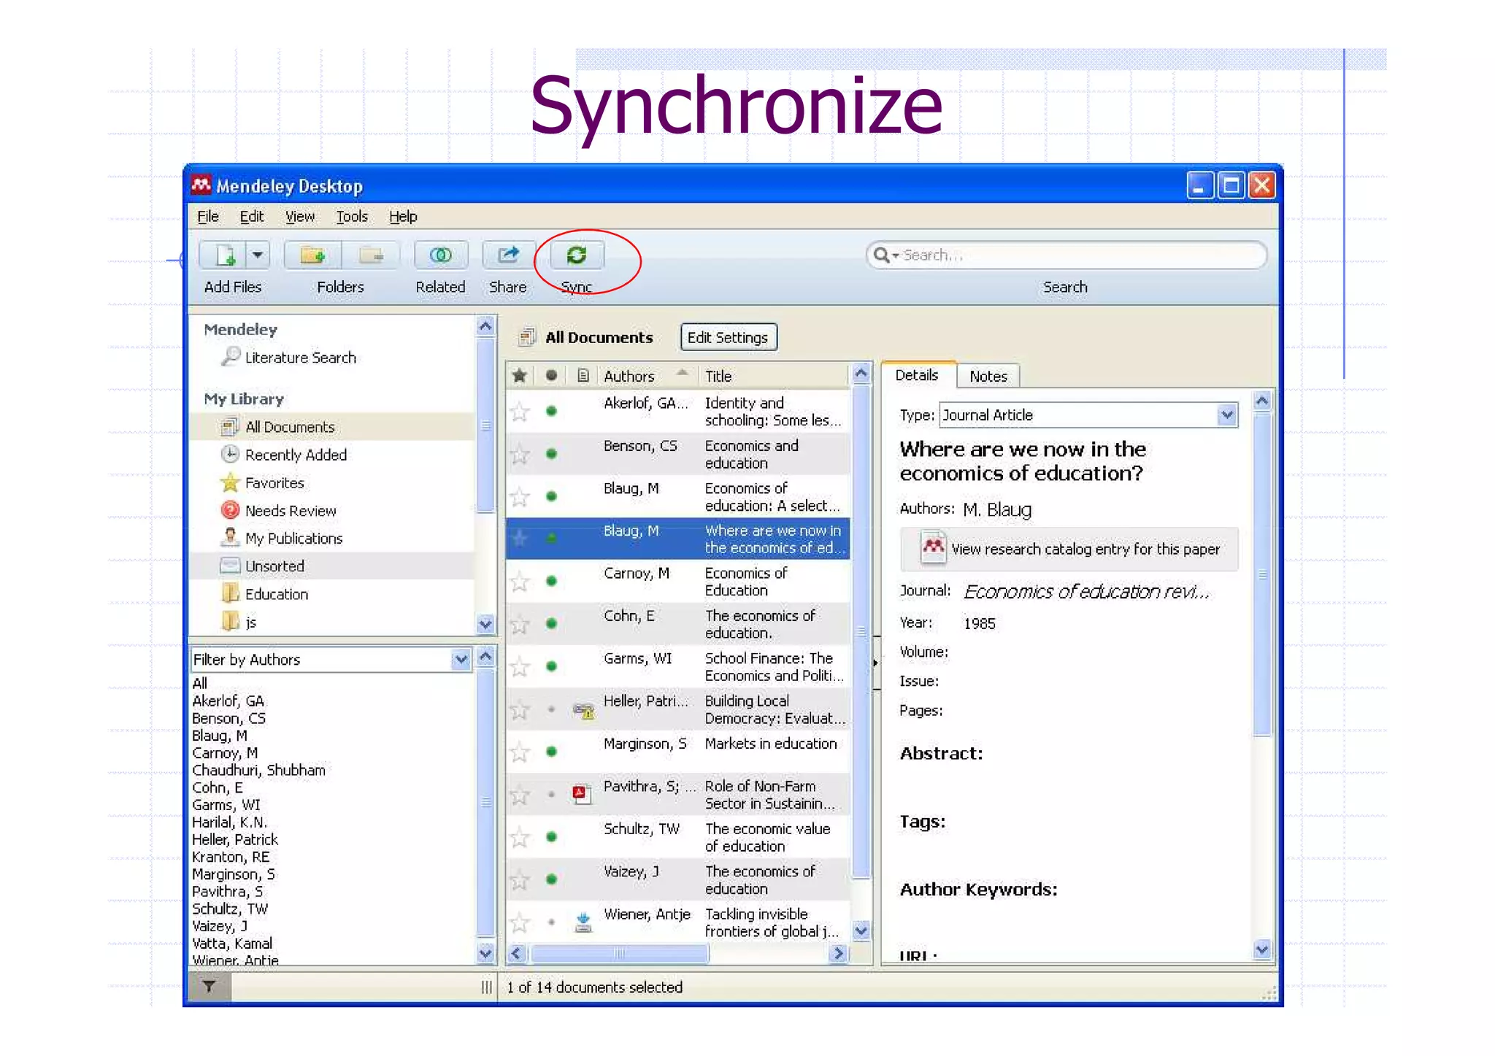
Task: Open the Favorites collection
Action: (274, 483)
